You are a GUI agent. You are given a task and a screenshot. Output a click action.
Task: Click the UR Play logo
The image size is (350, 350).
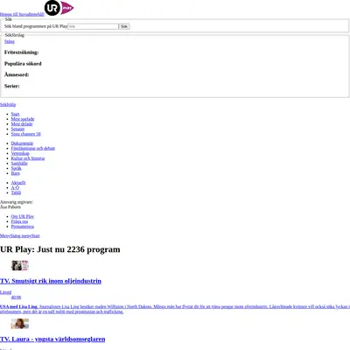pyautogui.click(x=59, y=8)
